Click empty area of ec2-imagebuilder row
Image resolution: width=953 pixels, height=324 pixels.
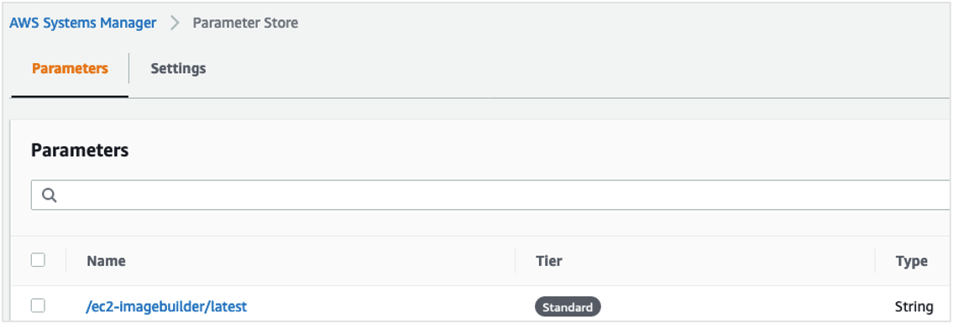pos(389,307)
